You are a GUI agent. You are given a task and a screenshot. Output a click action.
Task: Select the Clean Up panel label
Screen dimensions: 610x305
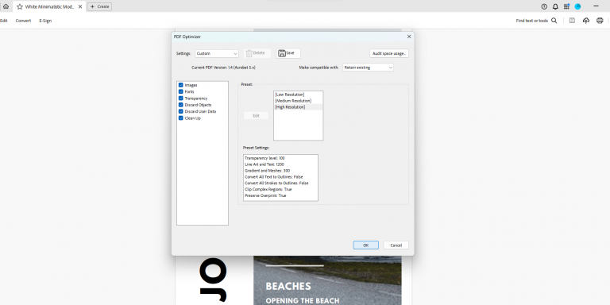pyautogui.click(x=192, y=118)
